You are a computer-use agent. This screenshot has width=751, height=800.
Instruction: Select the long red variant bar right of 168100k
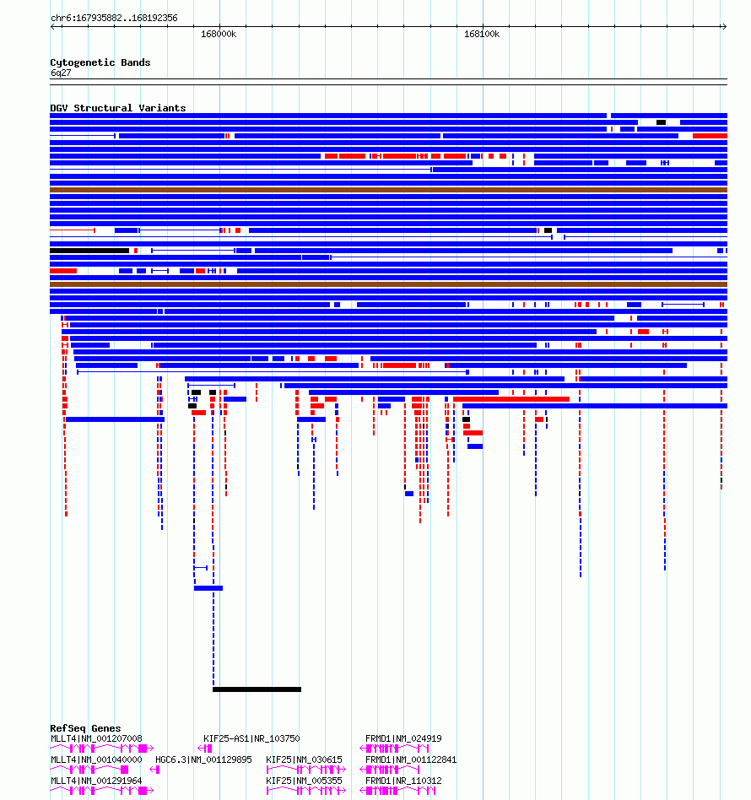point(511,399)
